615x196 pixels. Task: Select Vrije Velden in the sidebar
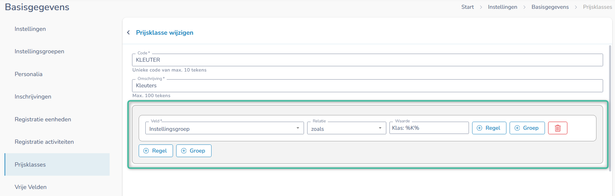pyautogui.click(x=30, y=187)
